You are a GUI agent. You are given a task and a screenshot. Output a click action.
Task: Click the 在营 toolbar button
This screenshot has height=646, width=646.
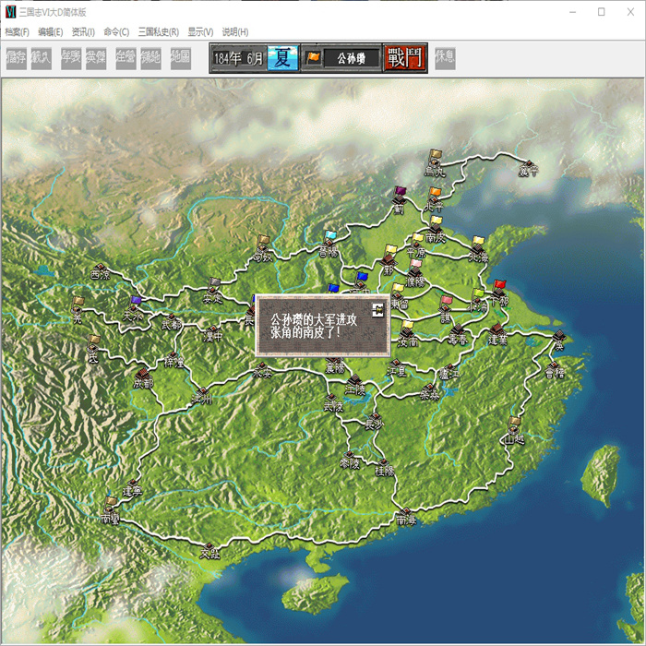pos(126,58)
